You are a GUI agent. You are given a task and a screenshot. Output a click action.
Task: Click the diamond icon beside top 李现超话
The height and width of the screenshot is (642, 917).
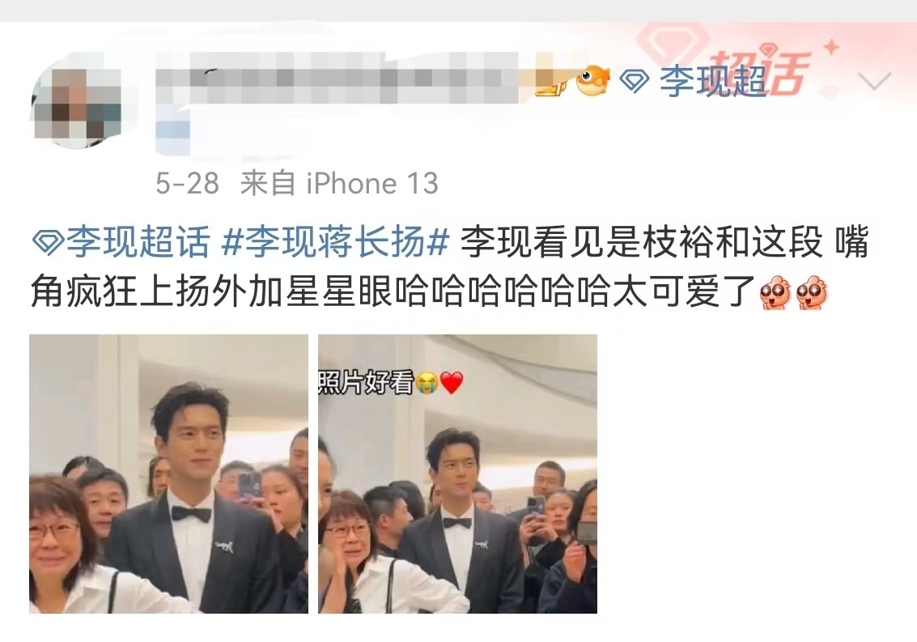[x=635, y=81]
